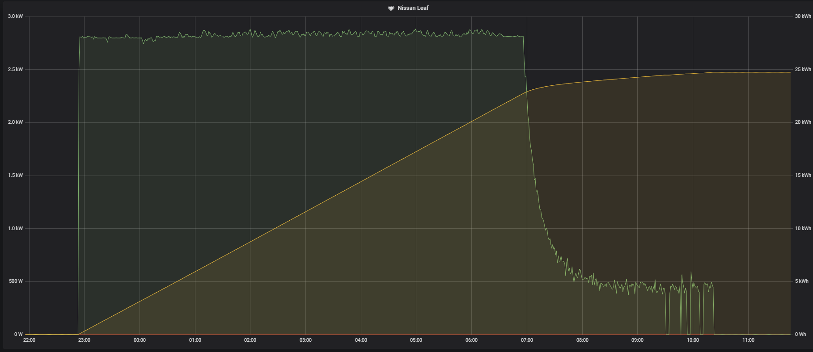Click the 3.0 kW left axis label
The height and width of the screenshot is (352, 813).
[15, 17]
